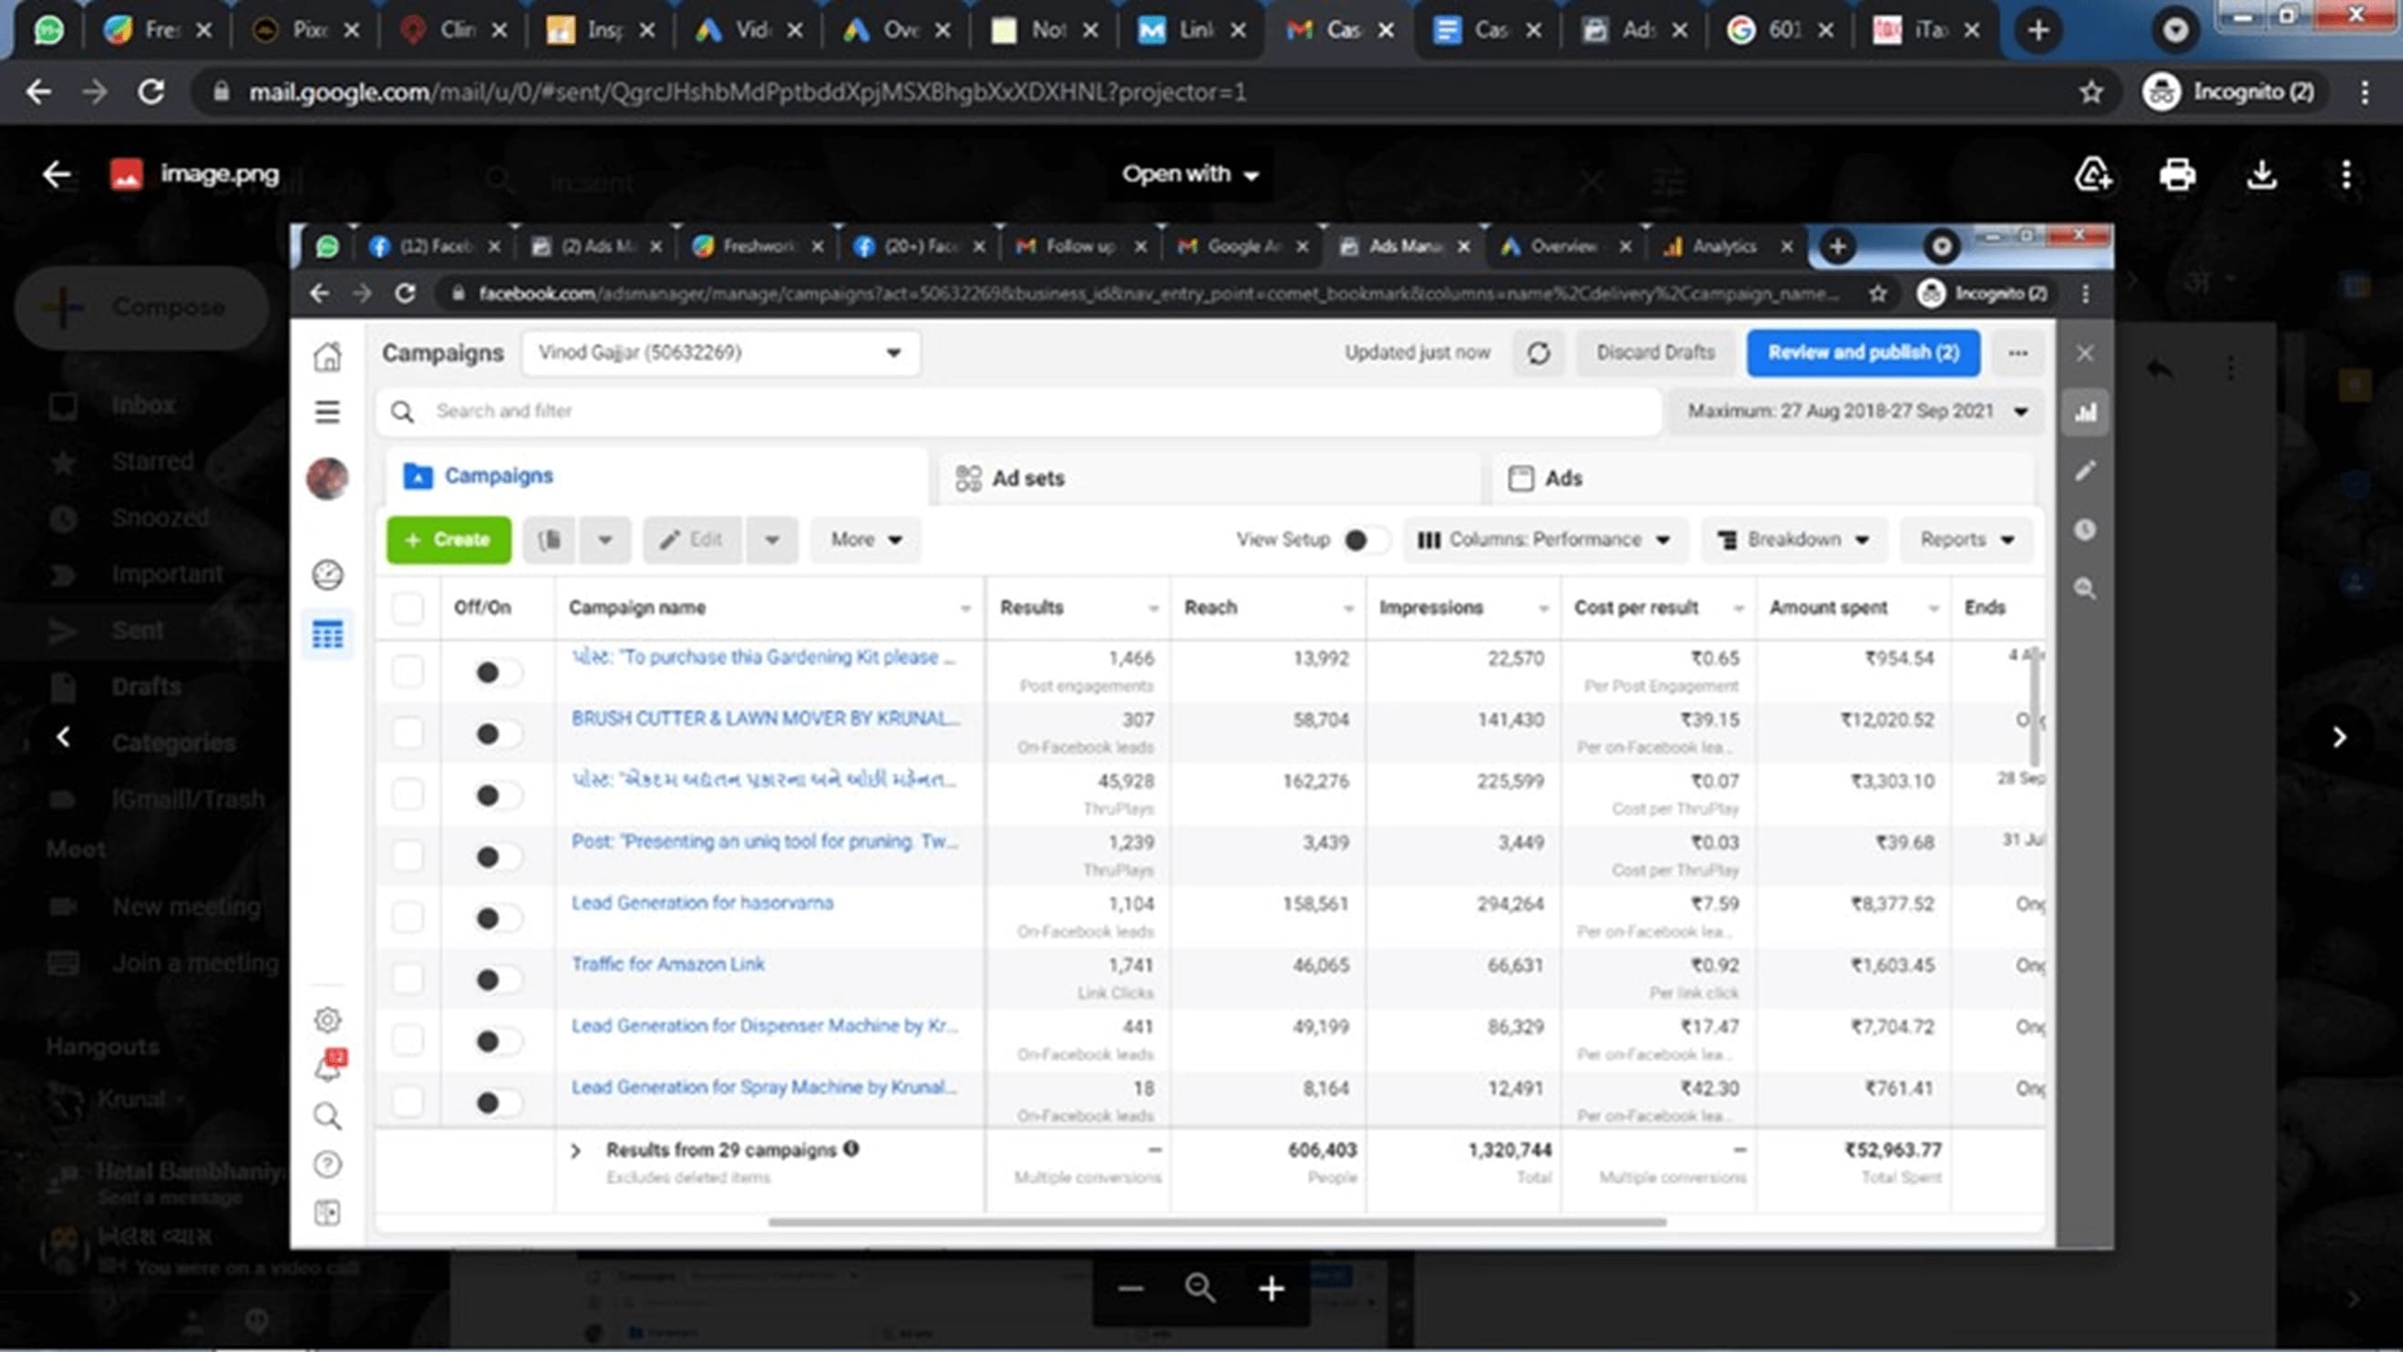2403x1352 pixels.
Task: Click the Add to Drive icon
Action: 2092,174
